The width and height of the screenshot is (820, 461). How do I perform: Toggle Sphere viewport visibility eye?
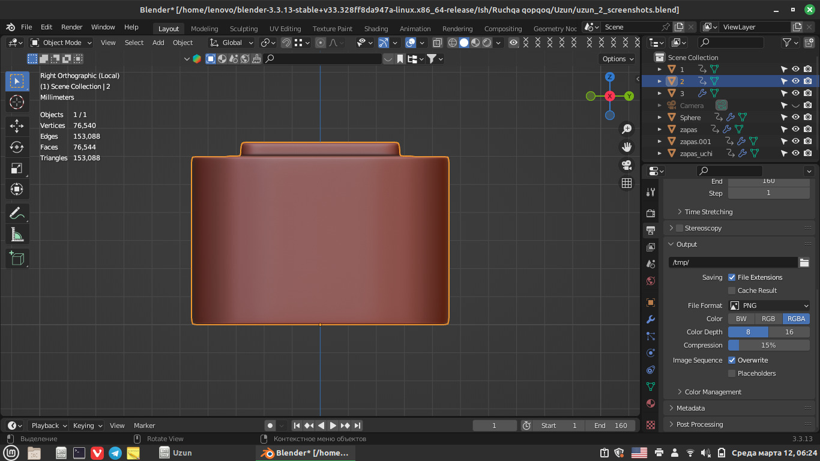(x=795, y=117)
